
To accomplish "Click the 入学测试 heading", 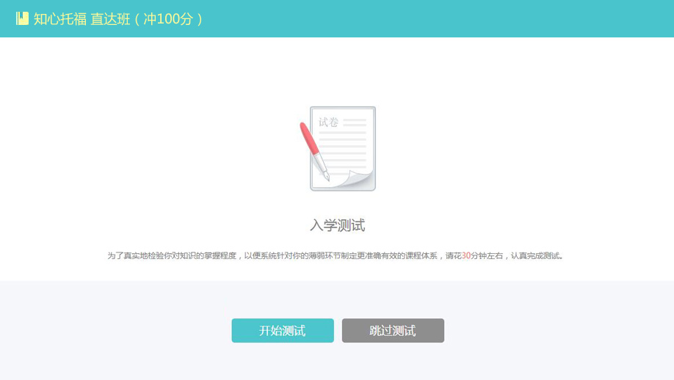I will point(337,225).
